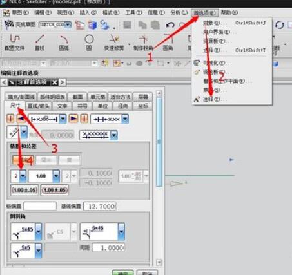Viewport: 292px width, 275px height.
Task: Select the Arc (圆弧) tool
Action: coord(64,43)
